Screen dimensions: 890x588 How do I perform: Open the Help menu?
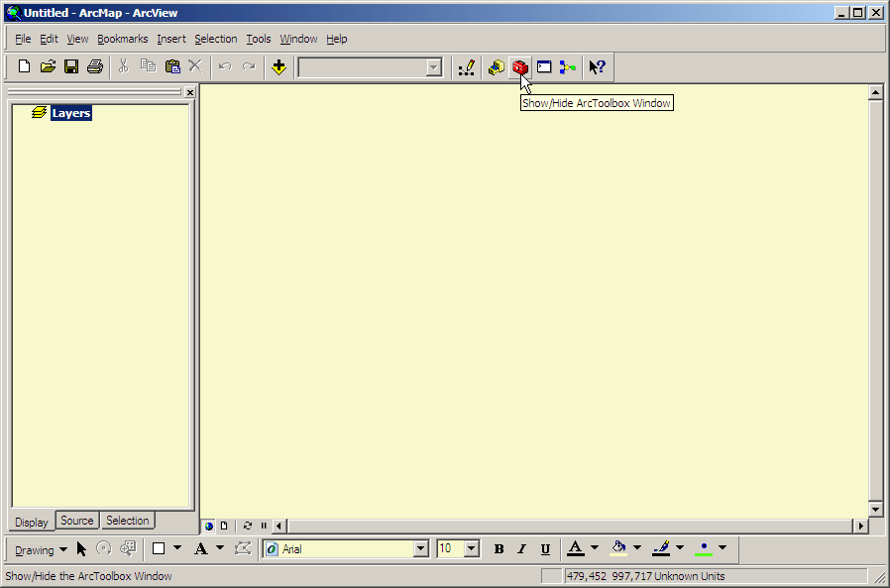tap(337, 39)
